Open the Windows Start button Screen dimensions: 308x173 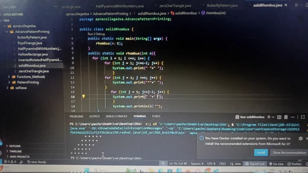tap(87, 170)
